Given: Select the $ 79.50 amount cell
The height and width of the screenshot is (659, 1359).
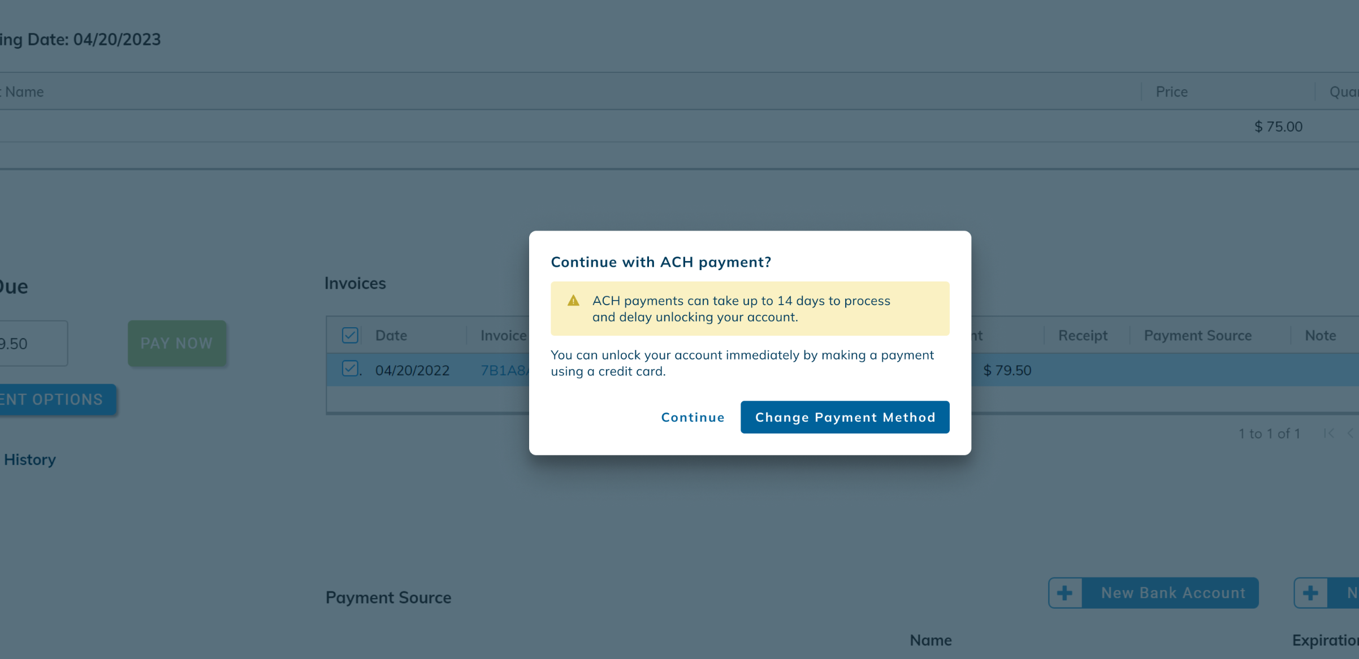Looking at the screenshot, I should click(1007, 370).
